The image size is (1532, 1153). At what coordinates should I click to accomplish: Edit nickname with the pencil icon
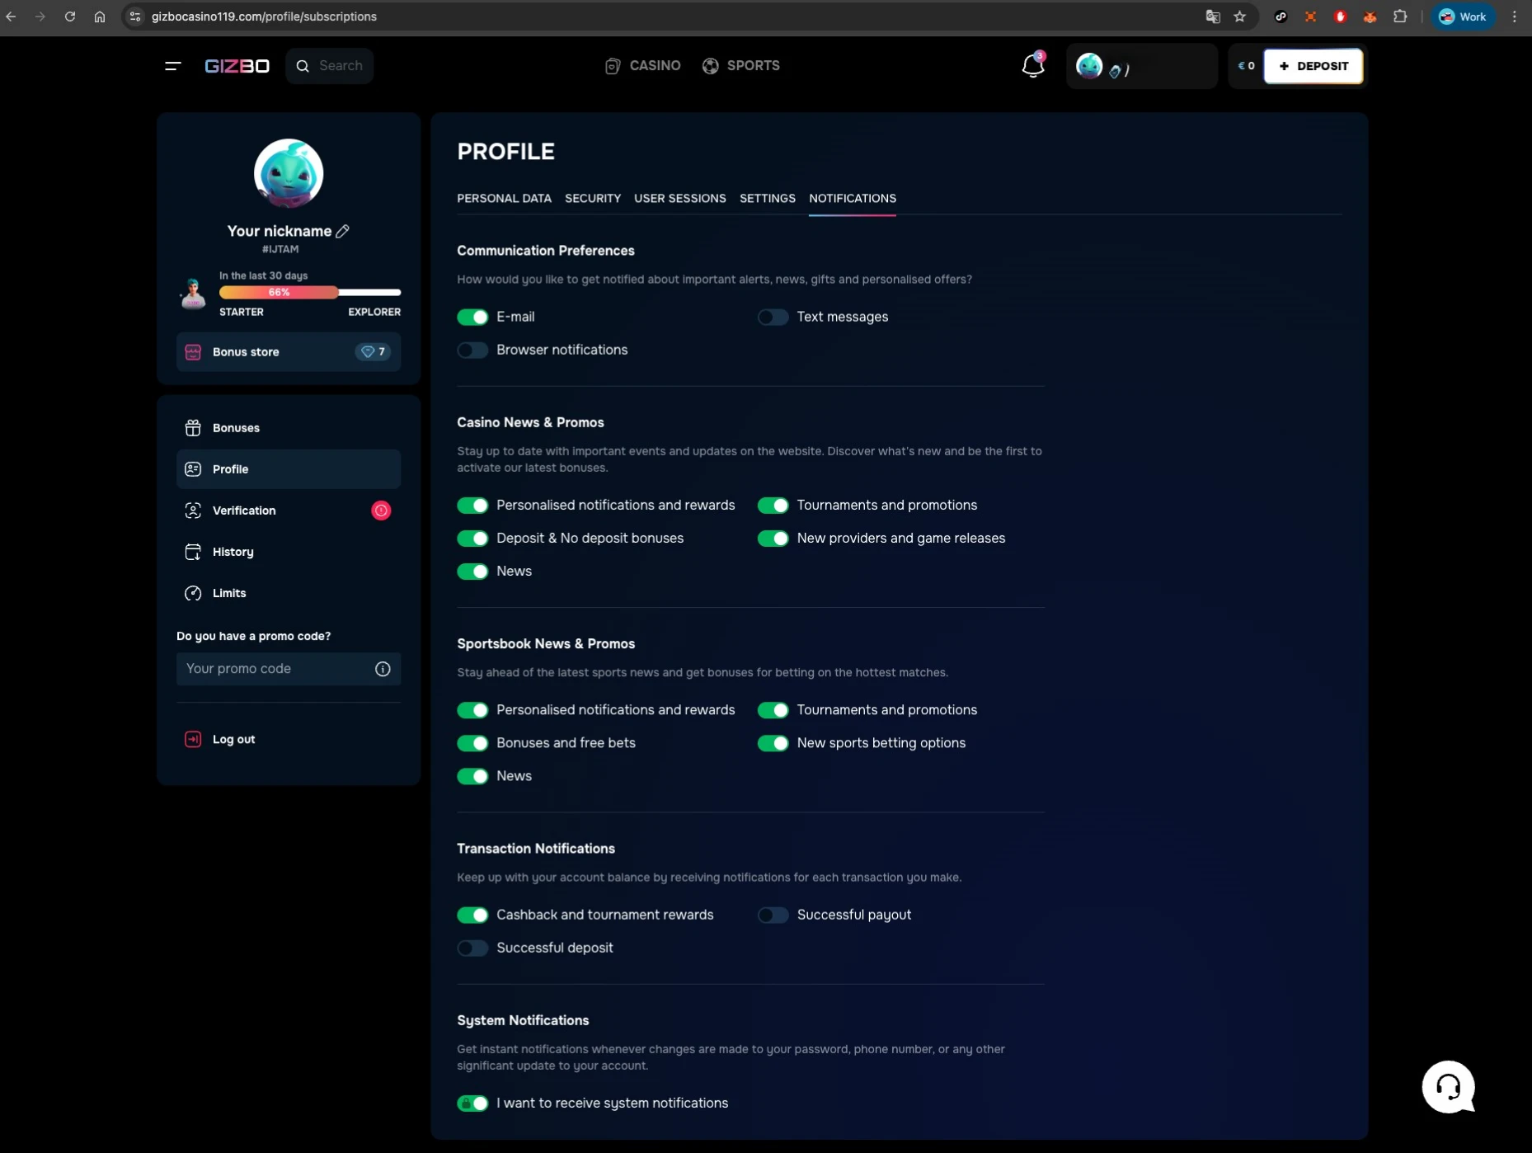tap(343, 231)
